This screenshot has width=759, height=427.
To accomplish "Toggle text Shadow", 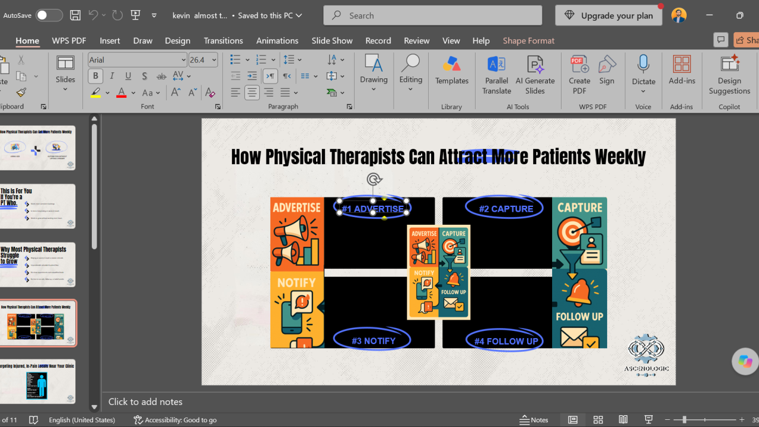I will point(145,76).
